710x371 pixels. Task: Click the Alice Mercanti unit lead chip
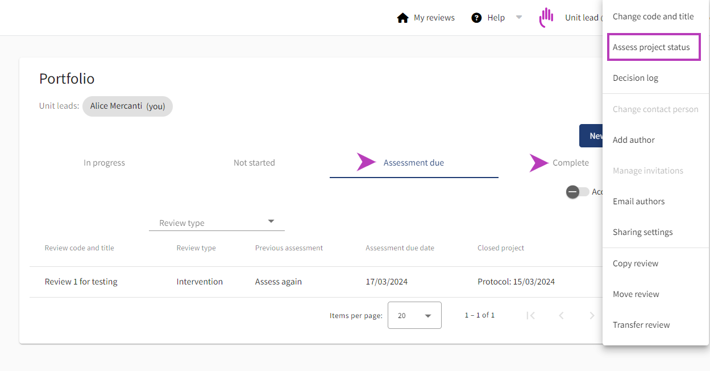127,106
